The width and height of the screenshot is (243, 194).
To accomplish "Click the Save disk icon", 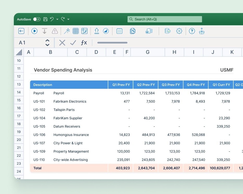I will [x=45, y=19].
